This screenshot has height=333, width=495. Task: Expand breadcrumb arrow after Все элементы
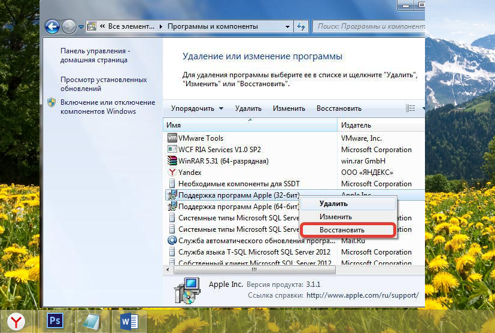click(160, 26)
